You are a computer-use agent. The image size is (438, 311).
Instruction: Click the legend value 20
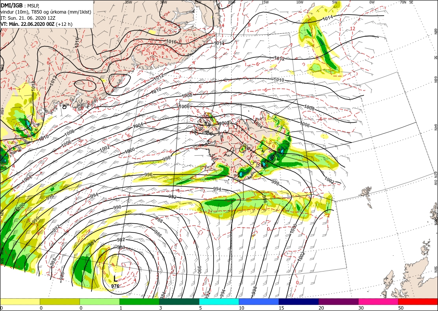click(321, 308)
